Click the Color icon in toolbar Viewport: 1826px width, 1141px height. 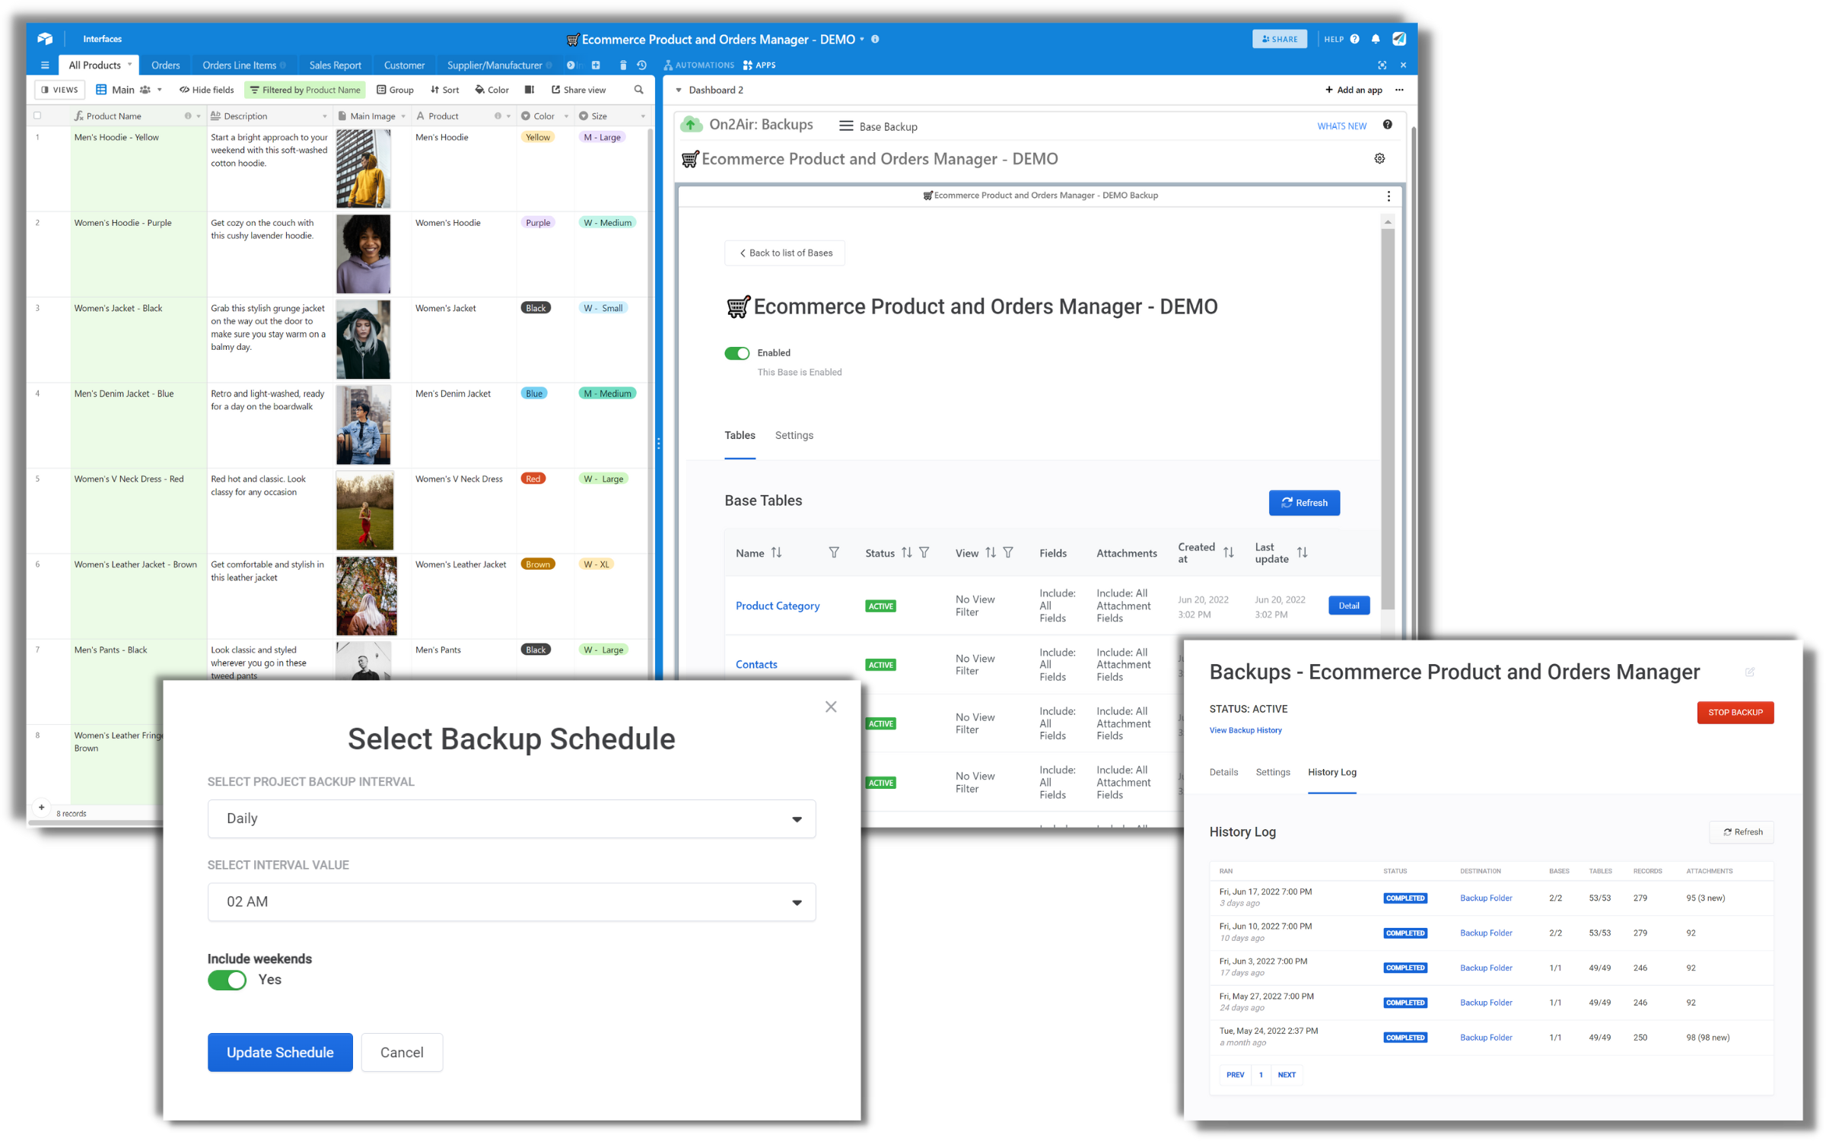coord(493,91)
